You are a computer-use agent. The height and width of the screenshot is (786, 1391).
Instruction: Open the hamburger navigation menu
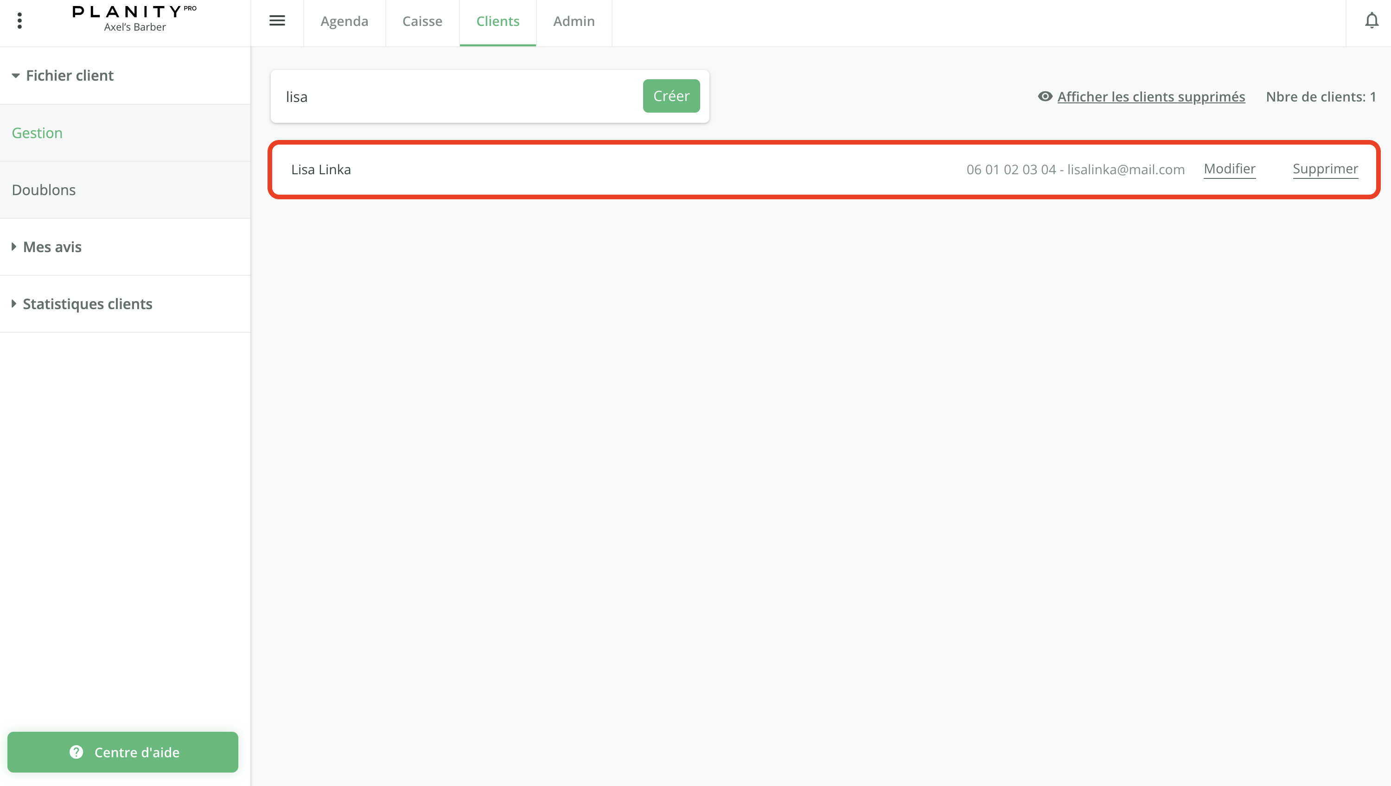(277, 20)
